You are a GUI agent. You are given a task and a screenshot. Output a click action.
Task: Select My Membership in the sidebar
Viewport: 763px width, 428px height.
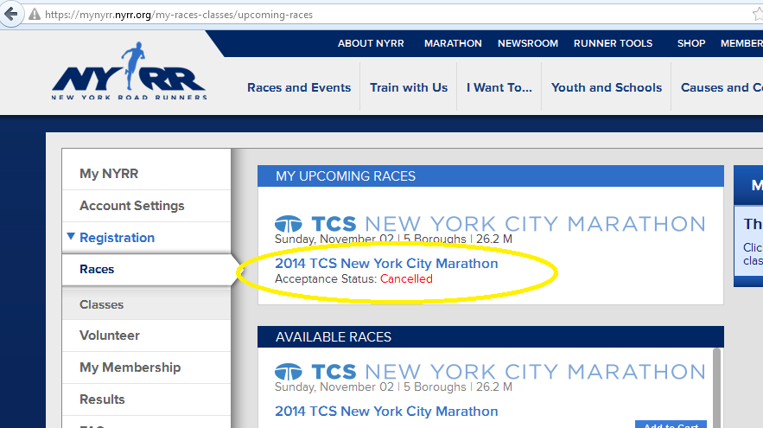pyautogui.click(x=147, y=367)
